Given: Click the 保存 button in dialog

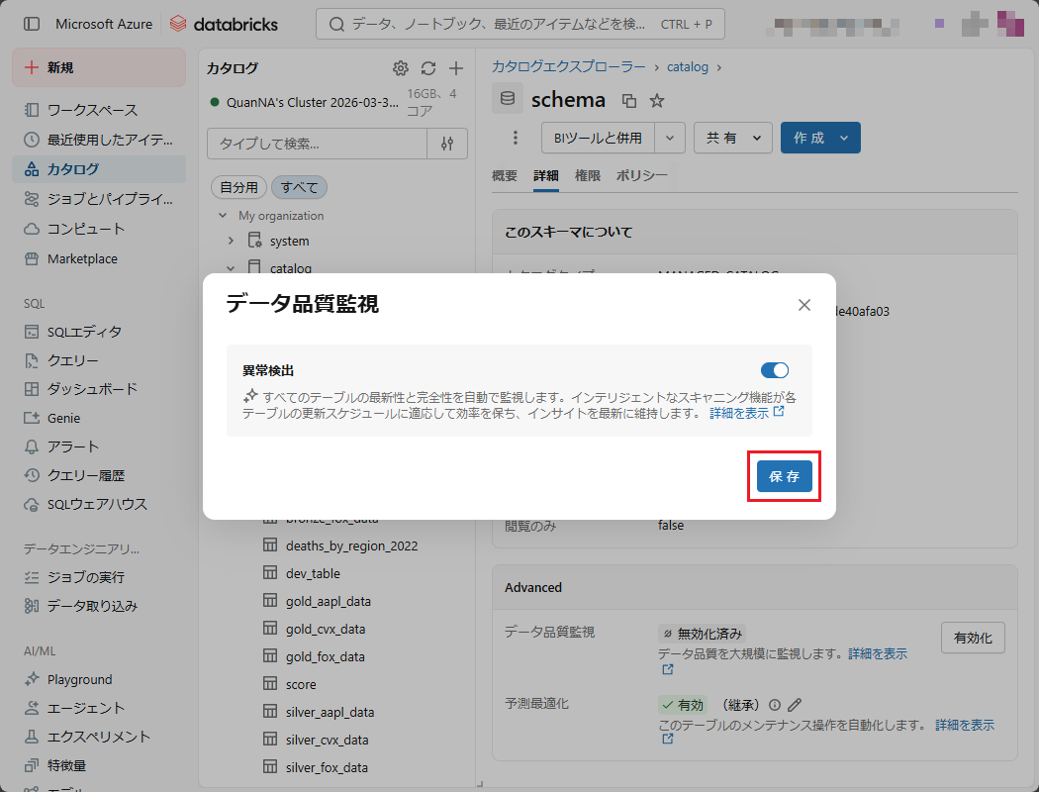Looking at the screenshot, I should (784, 476).
